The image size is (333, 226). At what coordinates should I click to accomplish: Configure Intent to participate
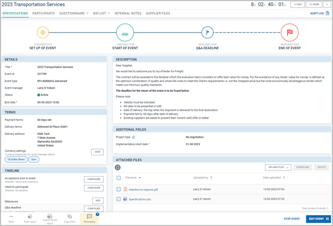pyautogui.click(x=94, y=188)
